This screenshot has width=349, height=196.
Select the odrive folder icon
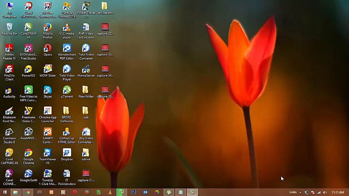click(x=86, y=155)
